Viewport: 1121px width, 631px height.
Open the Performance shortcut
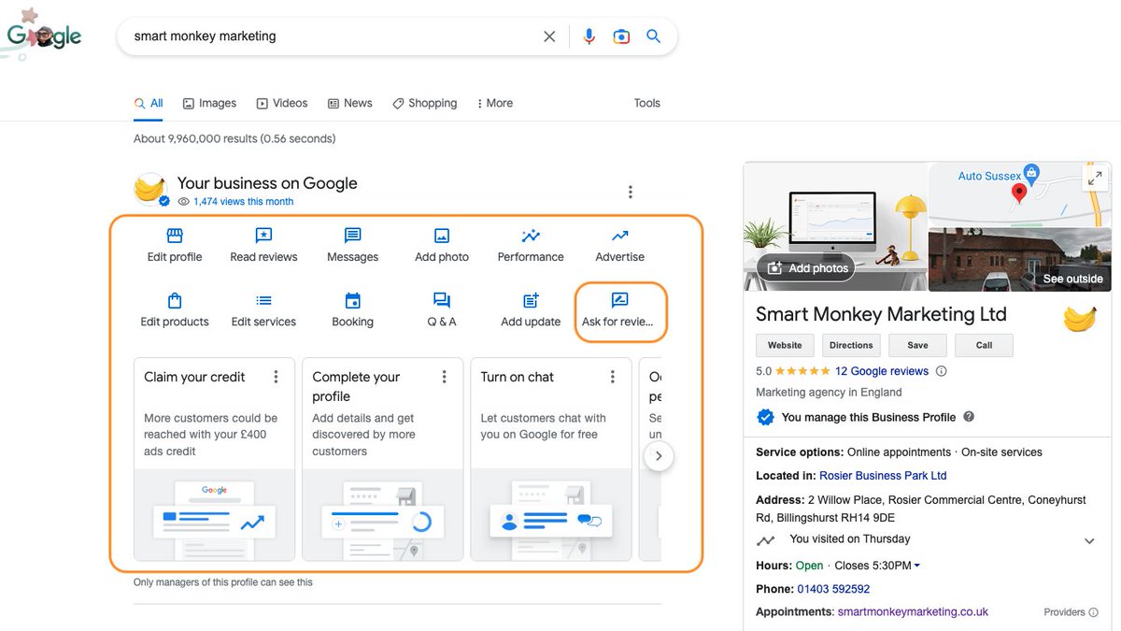(531, 245)
